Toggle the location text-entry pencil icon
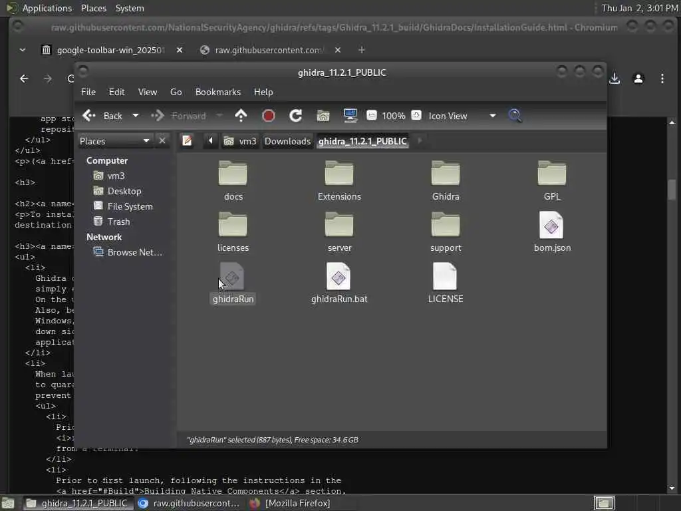The width and height of the screenshot is (681, 511). (x=187, y=141)
